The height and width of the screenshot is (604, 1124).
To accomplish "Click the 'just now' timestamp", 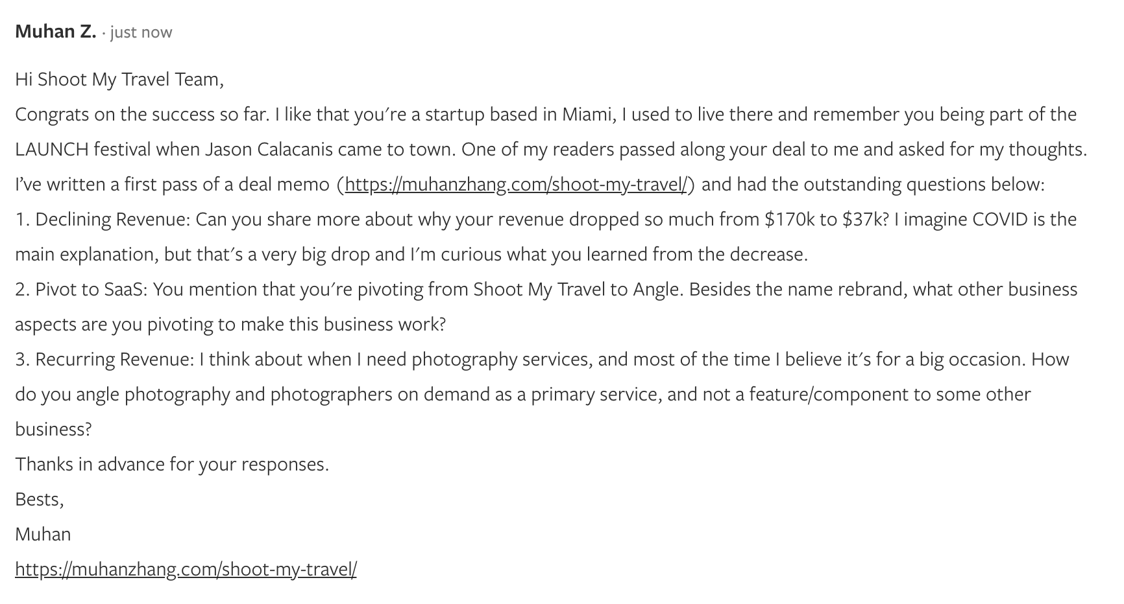I will 141,32.
